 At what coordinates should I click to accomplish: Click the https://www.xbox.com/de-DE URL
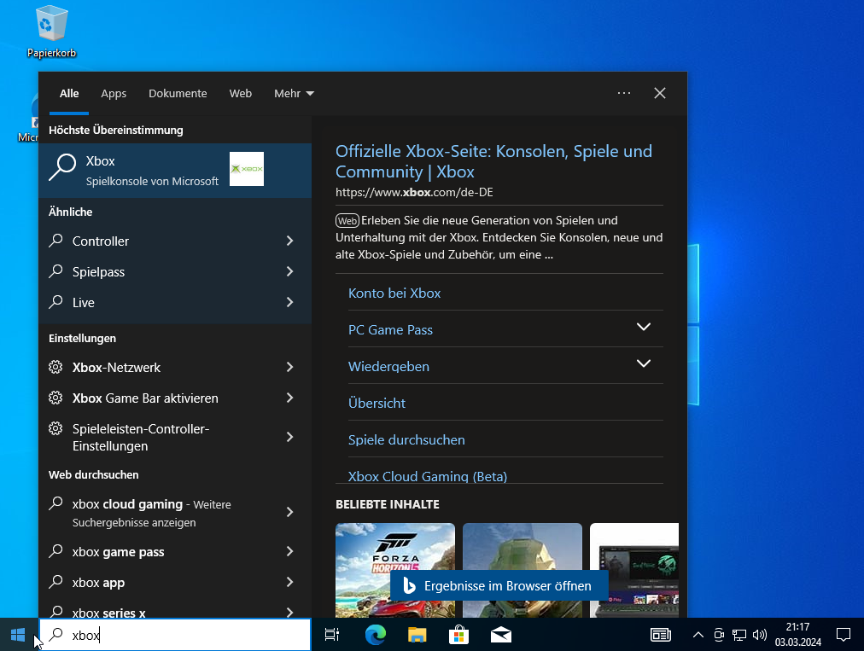414,192
